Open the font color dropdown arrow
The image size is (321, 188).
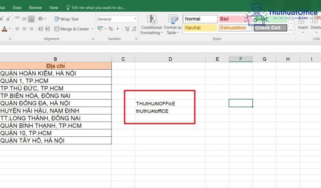tap(10, 29)
